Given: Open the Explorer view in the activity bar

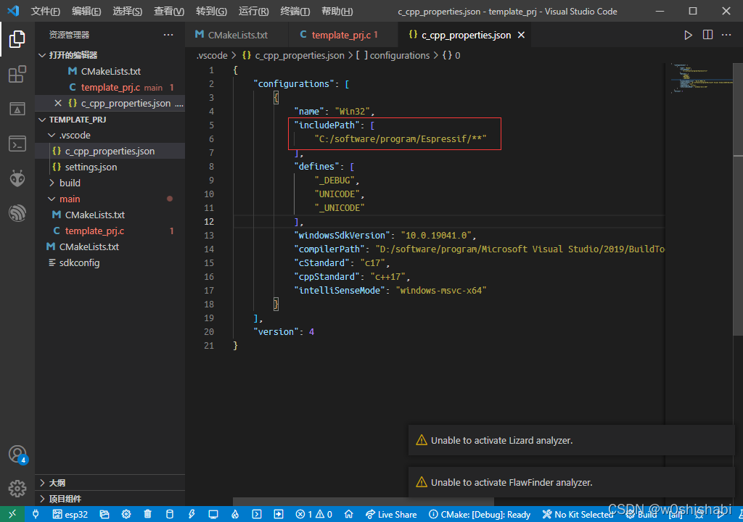Looking at the screenshot, I should click(17, 39).
